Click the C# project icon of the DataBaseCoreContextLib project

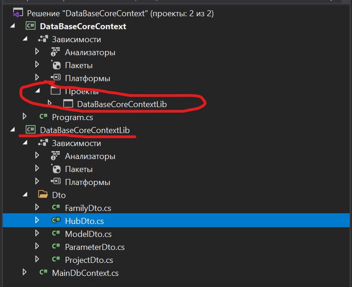coord(31,130)
